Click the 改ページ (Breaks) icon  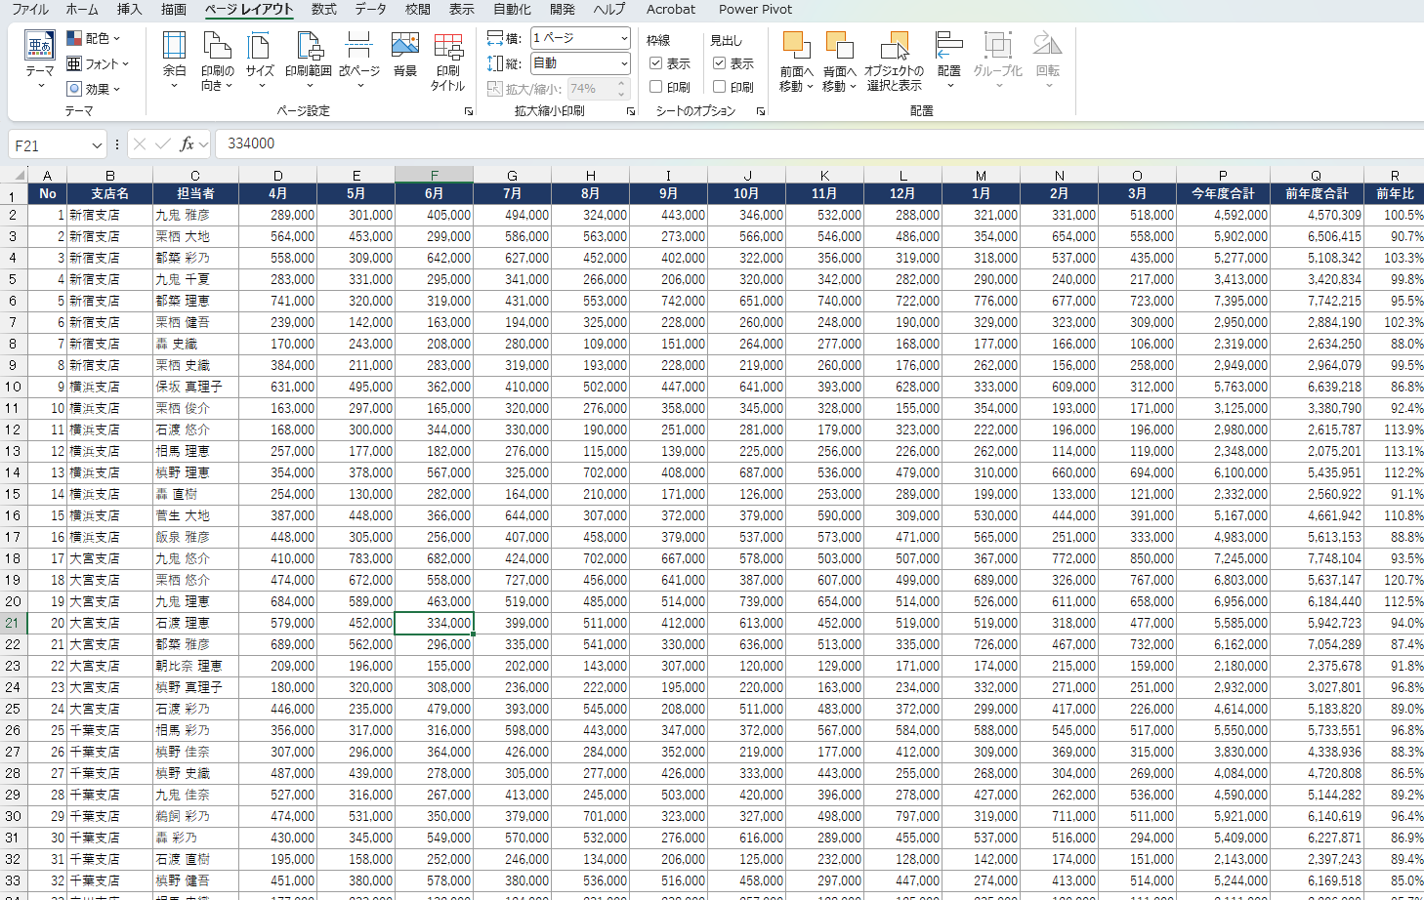359,60
